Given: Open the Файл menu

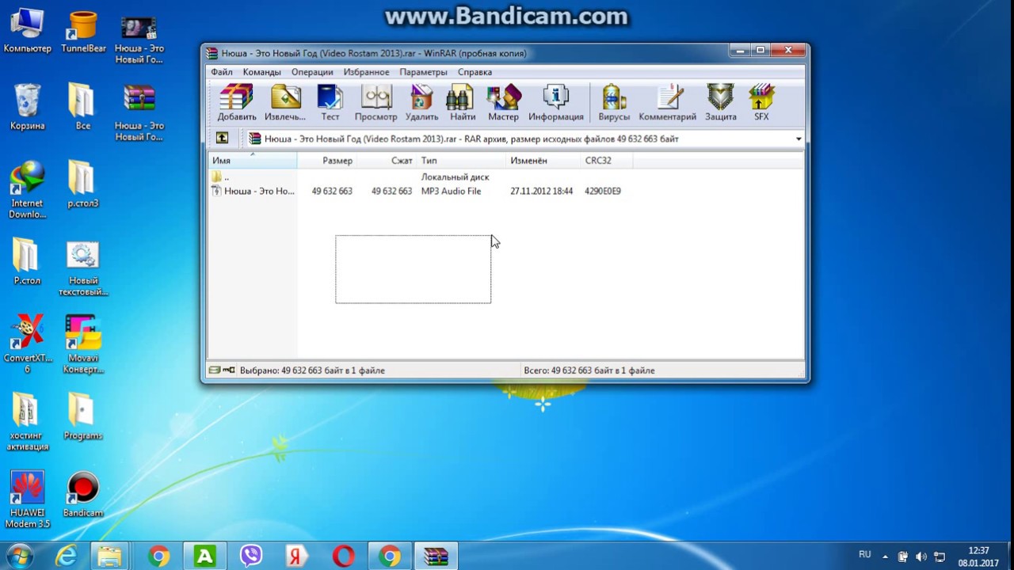Looking at the screenshot, I should click(222, 72).
